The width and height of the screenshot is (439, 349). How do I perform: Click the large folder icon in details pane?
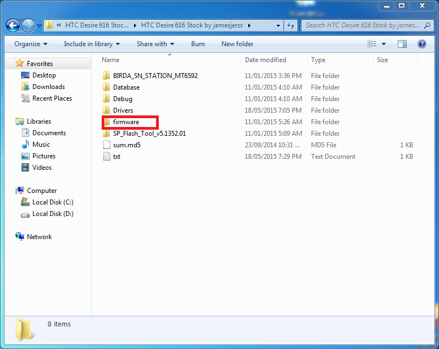click(x=25, y=330)
